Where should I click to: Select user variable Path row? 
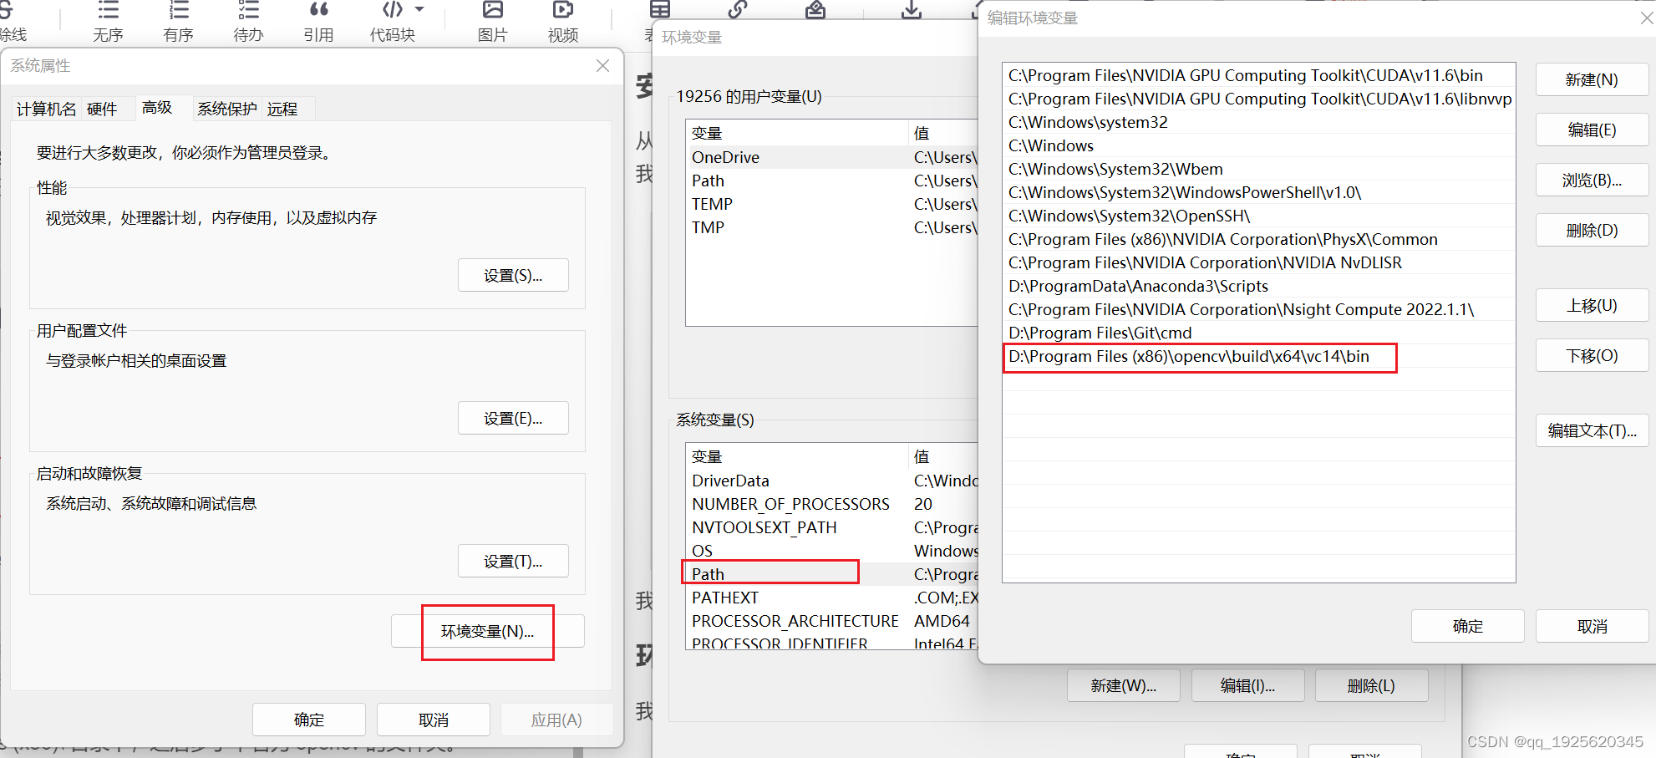click(x=831, y=181)
